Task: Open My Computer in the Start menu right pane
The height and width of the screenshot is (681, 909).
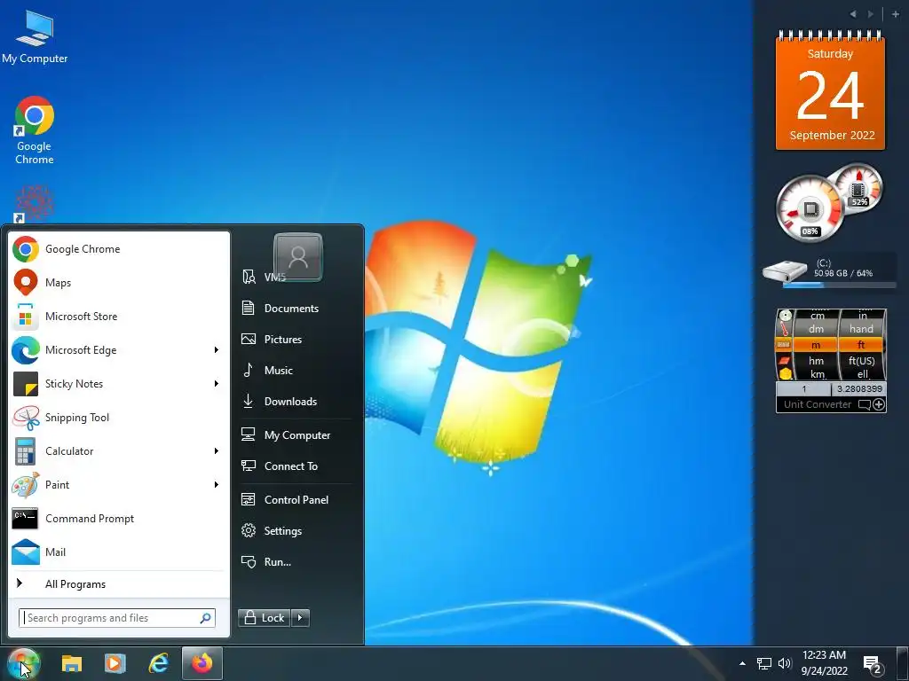Action: pos(296,434)
